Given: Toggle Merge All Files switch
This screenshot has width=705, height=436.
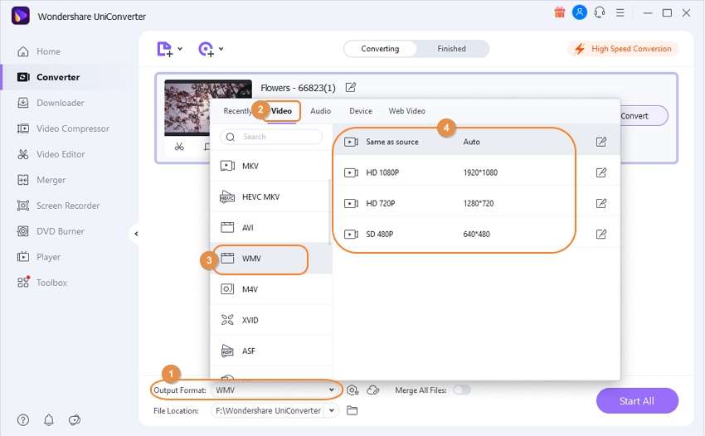Looking at the screenshot, I should point(462,390).
